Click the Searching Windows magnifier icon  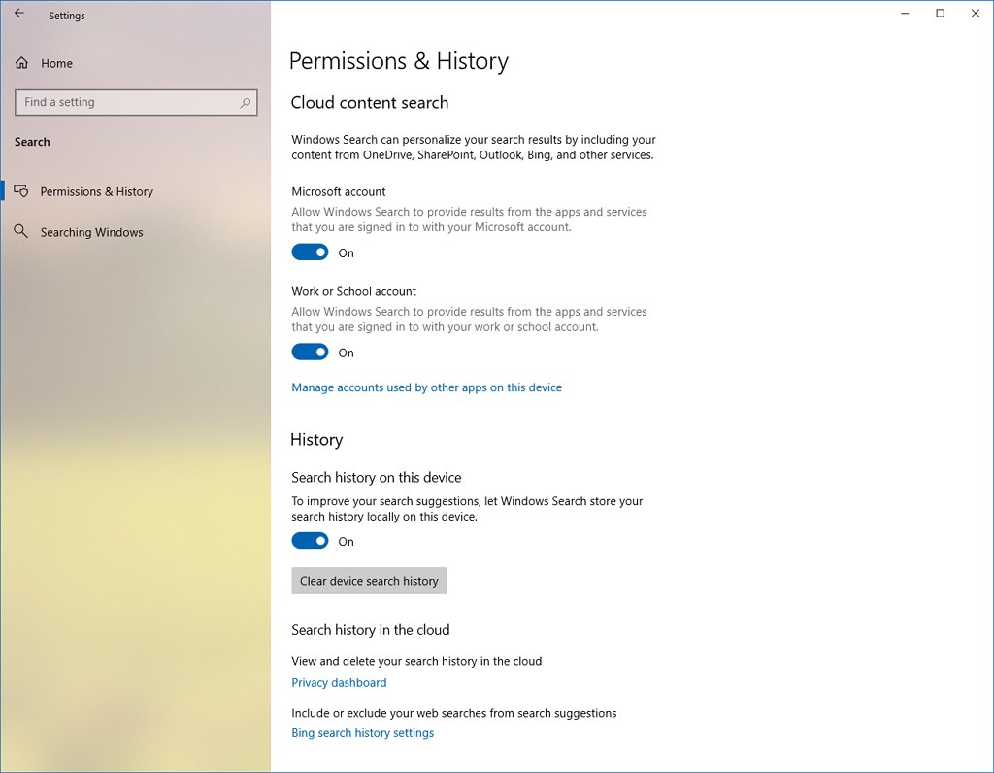[x=21, y=232]
